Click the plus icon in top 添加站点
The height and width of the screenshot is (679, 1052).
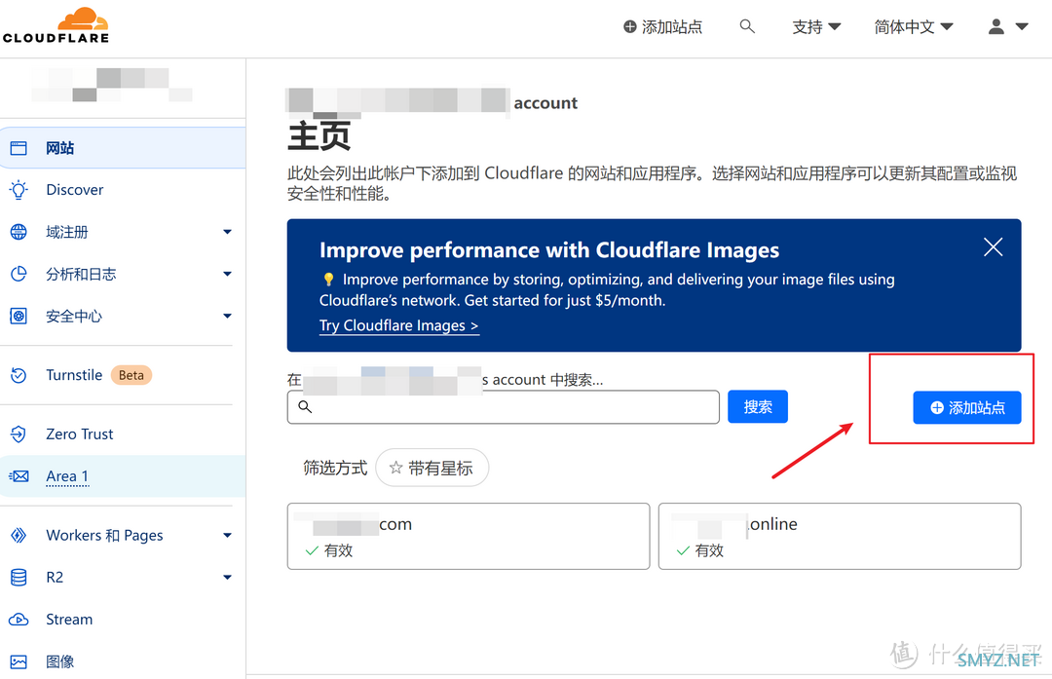click(630, 27)
